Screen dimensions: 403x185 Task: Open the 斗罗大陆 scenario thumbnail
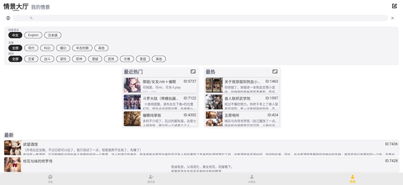coord(133,102)
